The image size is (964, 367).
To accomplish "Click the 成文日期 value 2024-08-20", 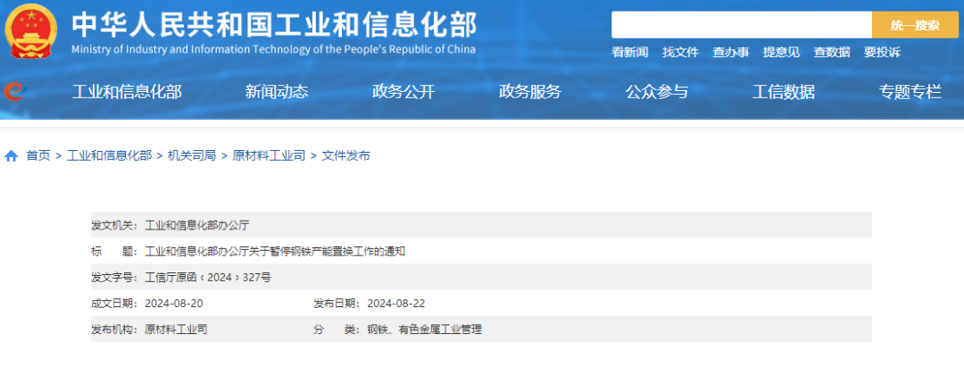I will point(174,304).
